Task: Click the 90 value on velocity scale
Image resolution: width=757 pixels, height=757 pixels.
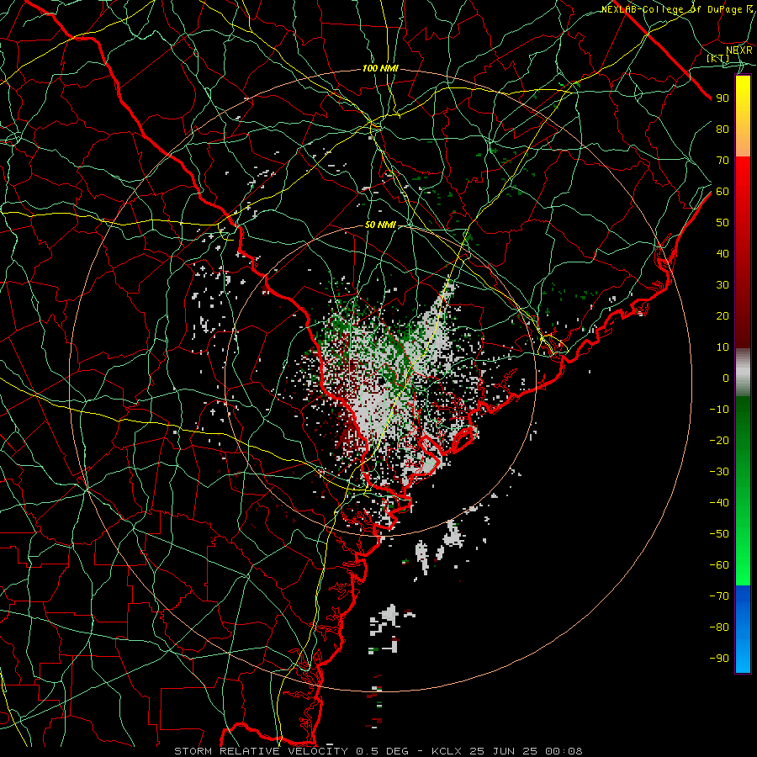Action: pos(723,98)
